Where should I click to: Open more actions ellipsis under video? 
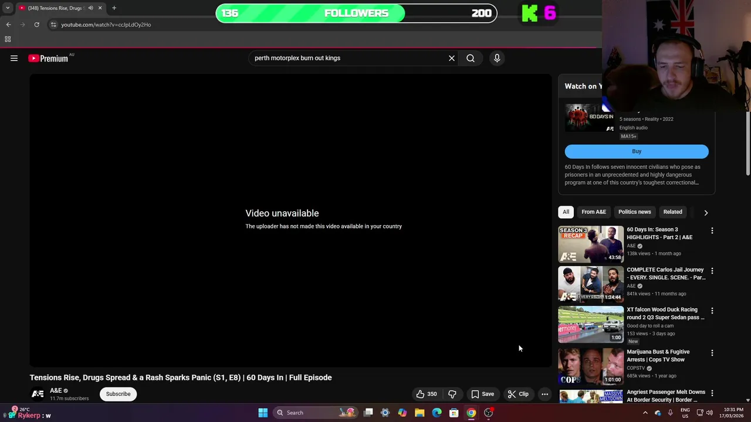[544, 394]
